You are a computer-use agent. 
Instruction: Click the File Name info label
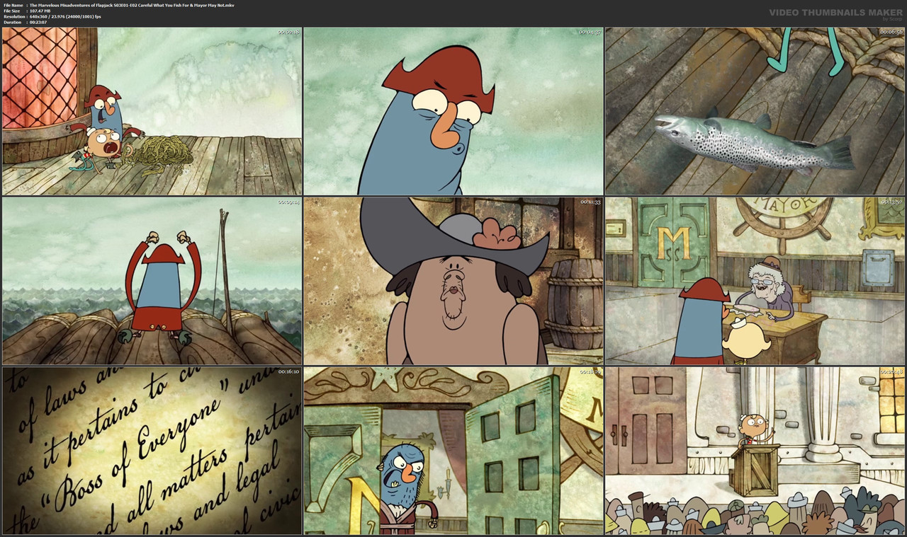coord(12,4)
